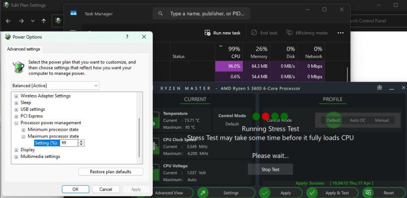Decrease the processor state percentage spinner
Screen dimensions: 407x198
[81, 145]
